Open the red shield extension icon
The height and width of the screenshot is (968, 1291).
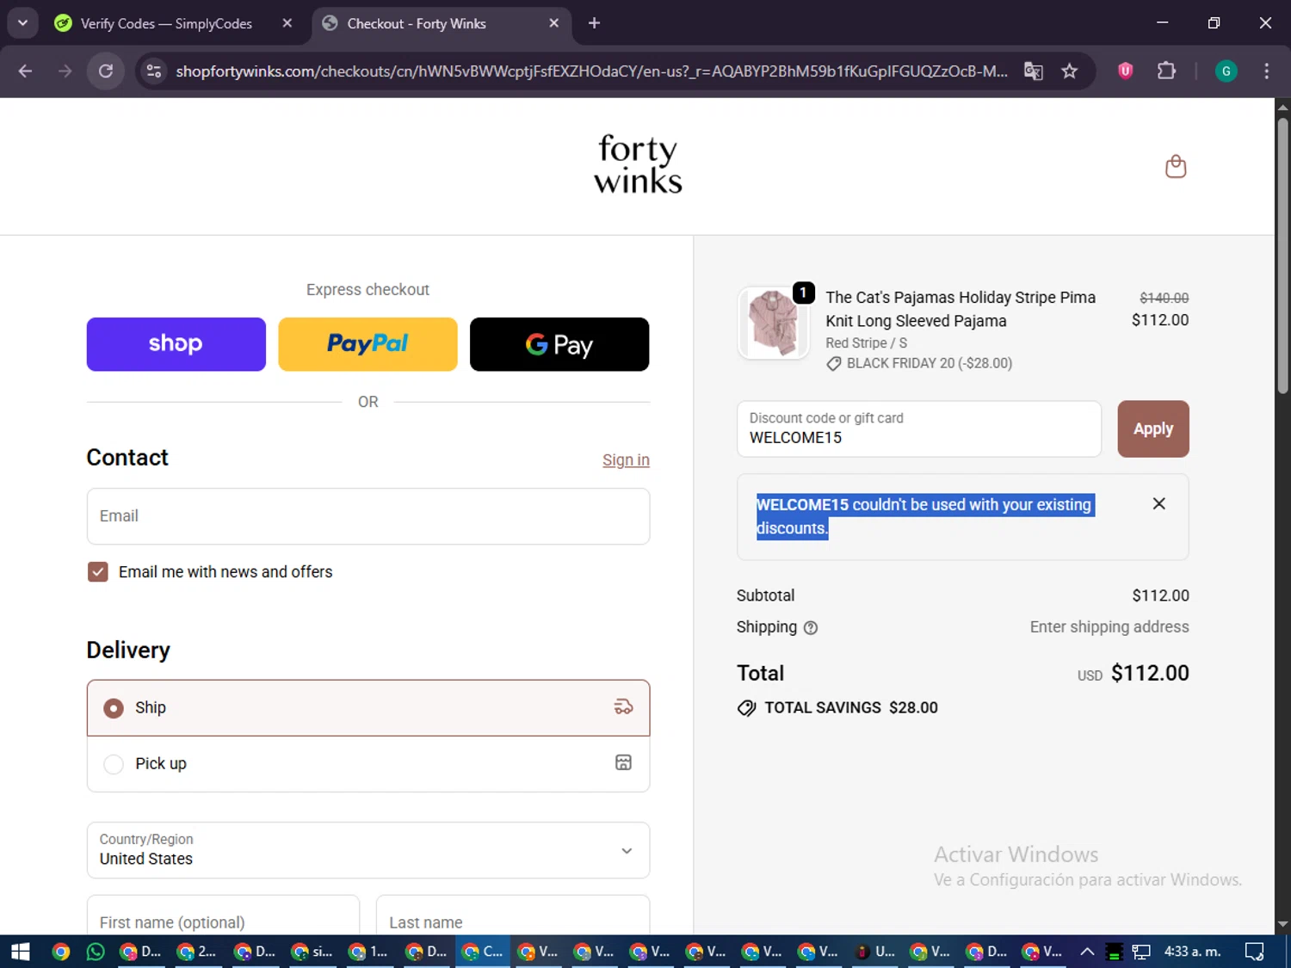tap(1126, 71)
